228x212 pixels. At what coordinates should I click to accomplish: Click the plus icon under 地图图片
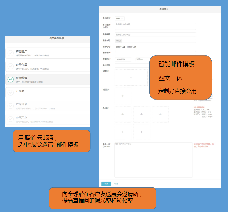[123, 96]
